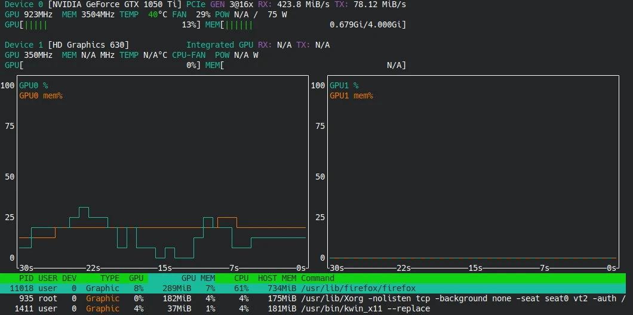633x315 pixels.
Task: Select the Command column header
Action: (x=318, y=278)
